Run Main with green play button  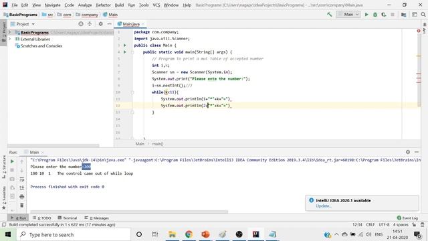(x=366, y=15)
